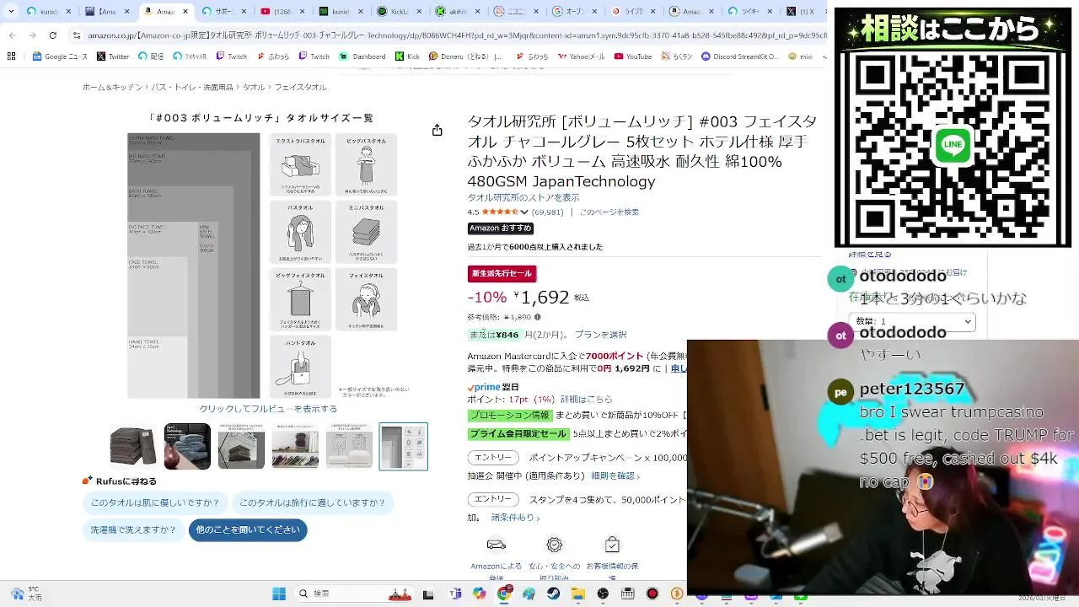Click the フェイスタオル size illustration
Image resolution: width=1079 pixels, height=607 pixels.
366,299
